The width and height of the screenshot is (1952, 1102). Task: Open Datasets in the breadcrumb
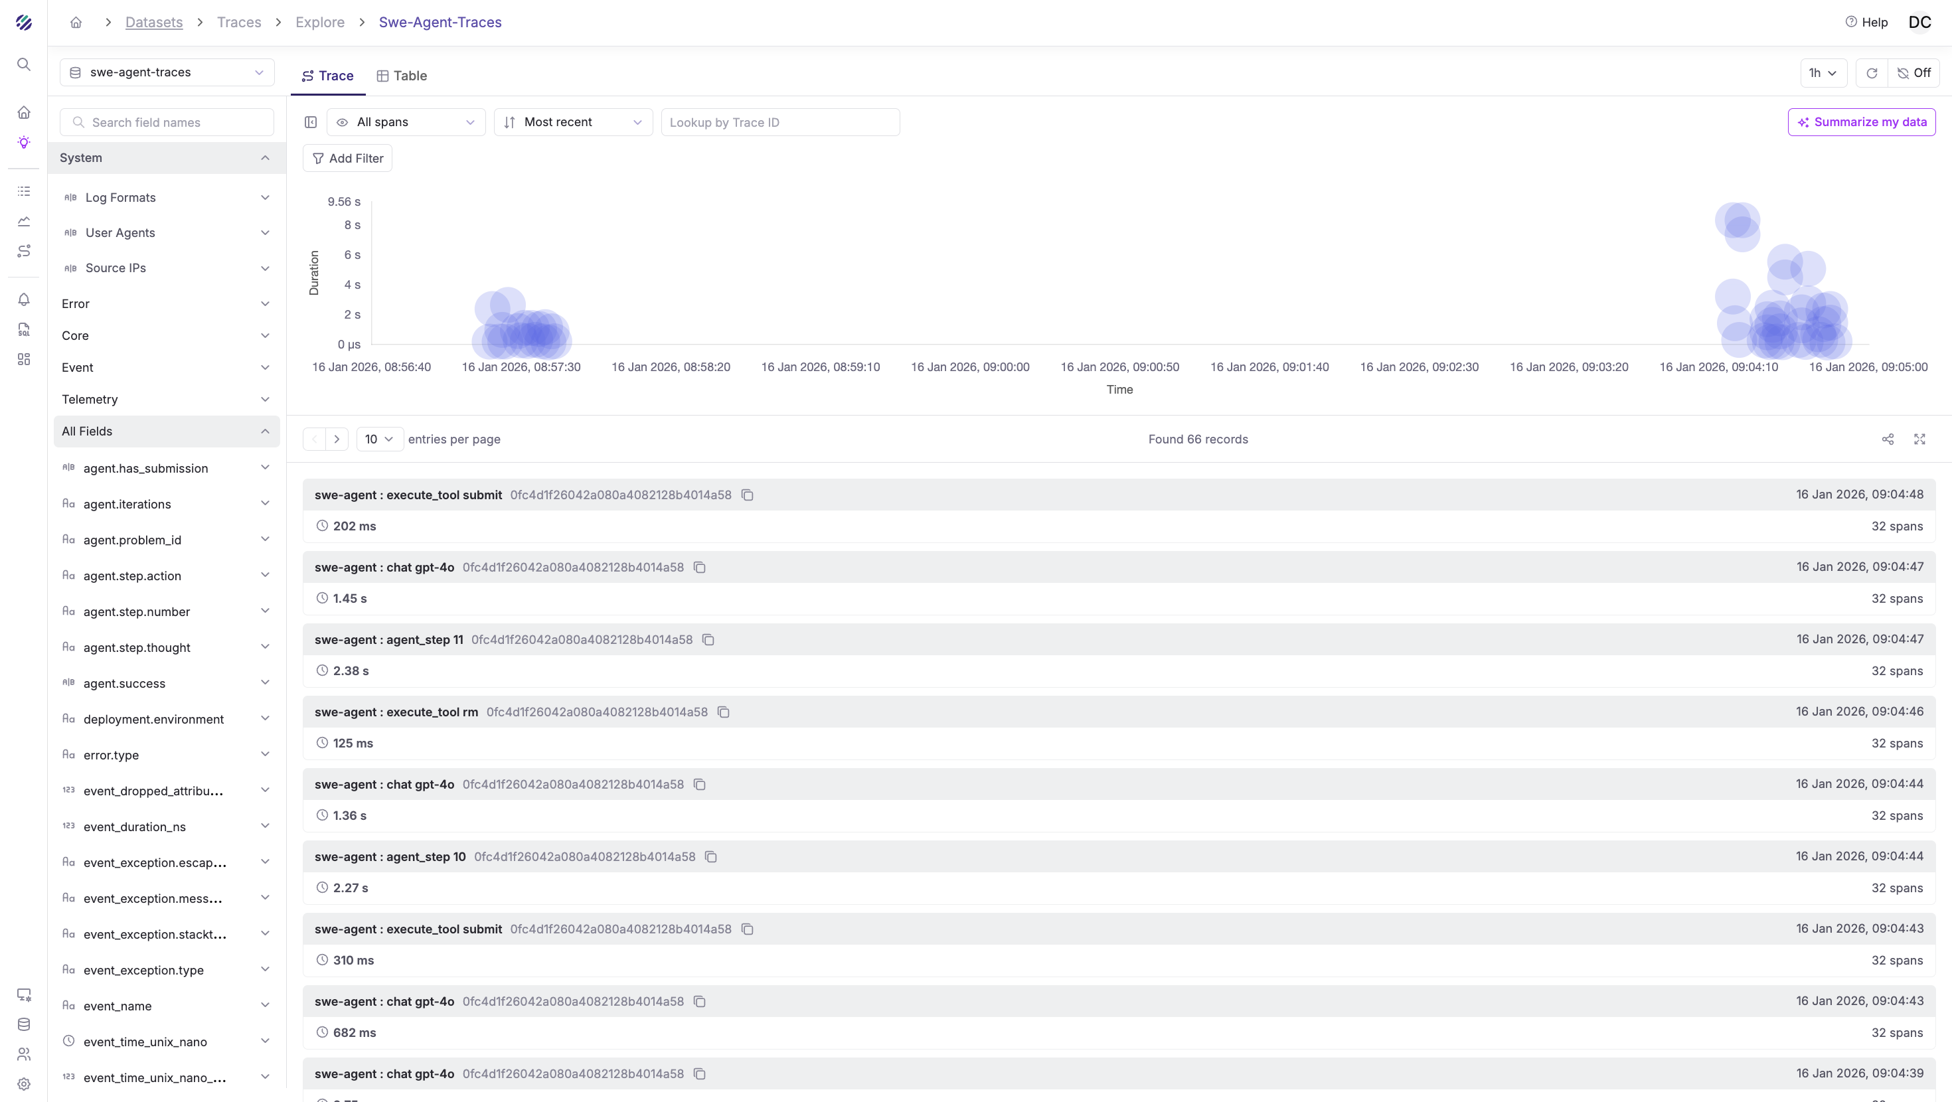coord(154,22)
